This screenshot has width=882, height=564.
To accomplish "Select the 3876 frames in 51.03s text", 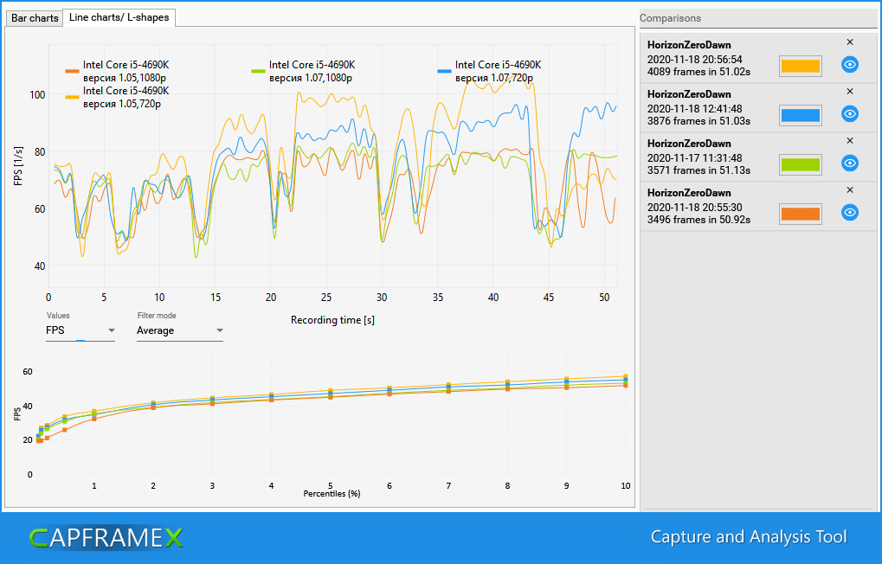I will [x=699, y=121].
